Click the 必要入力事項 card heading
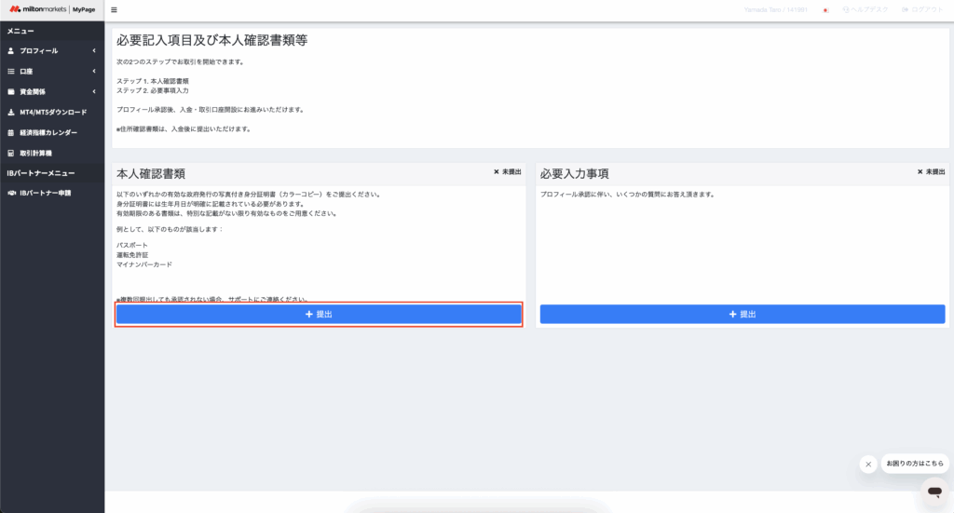Image resolution: width=954 pixels, height=513 pixels. pos(574,174)
